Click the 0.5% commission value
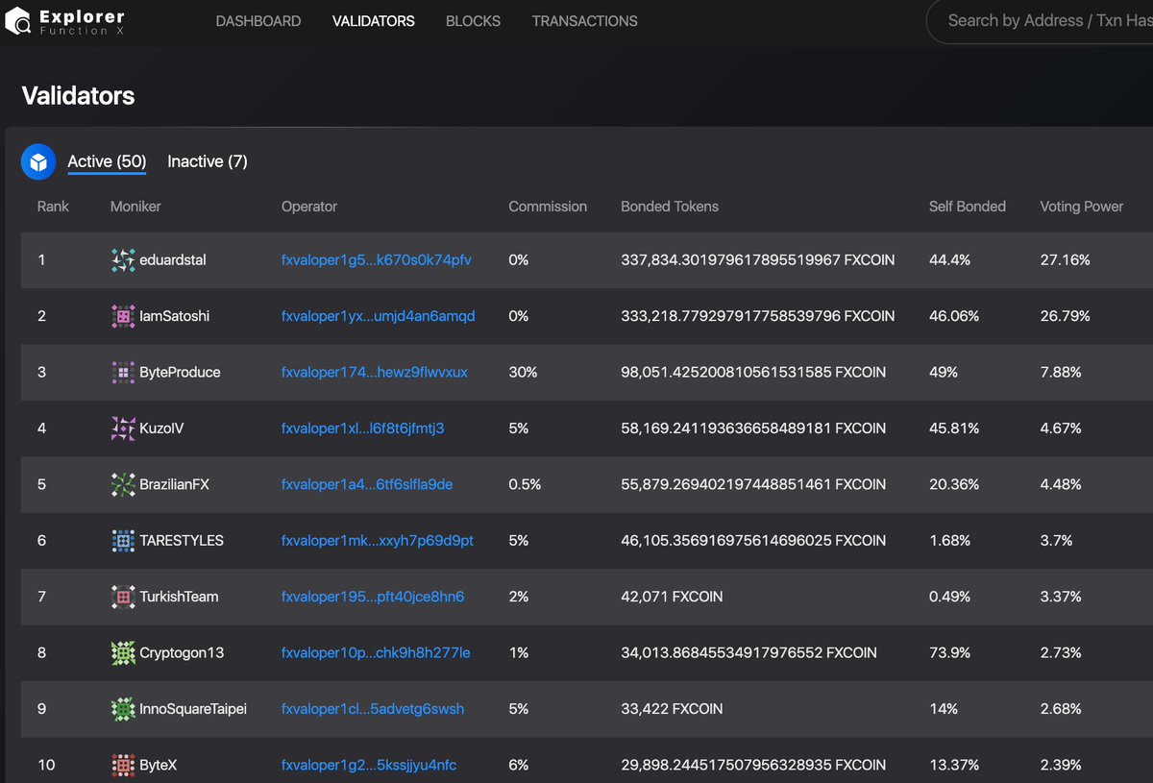This screenshot has width=1153, height=783. click(x=525, y=484)
